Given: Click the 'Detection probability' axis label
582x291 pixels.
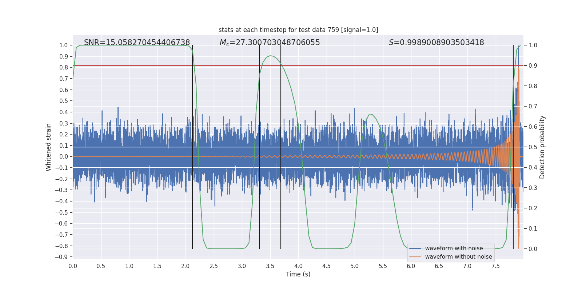Looking at the screenshot, I should [542, 147].
